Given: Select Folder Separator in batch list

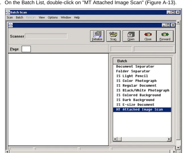Looking at the screenshot, I should coord(142,71).
